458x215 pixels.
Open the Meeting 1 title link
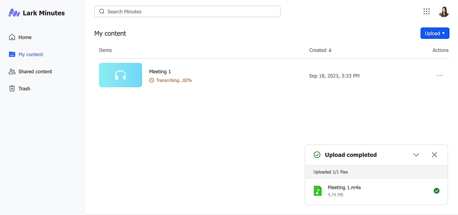tap(160, 72)
